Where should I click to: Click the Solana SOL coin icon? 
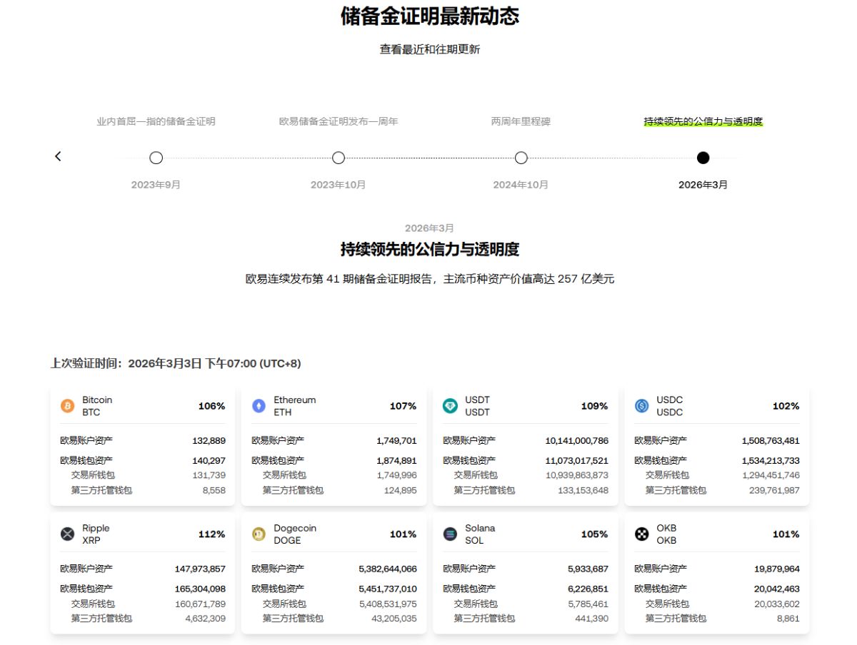coord(450,534)
